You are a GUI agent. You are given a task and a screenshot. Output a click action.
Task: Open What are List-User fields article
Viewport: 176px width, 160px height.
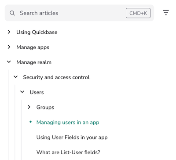click(68, 153)
